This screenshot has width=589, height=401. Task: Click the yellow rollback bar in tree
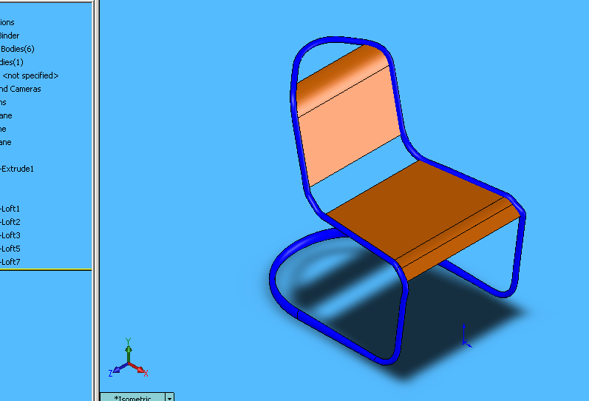point(46,269)
